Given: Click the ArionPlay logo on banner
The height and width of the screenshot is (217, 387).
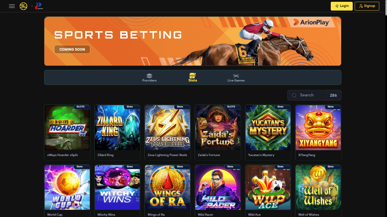Looking at the screenshot, I should tap(311, 22).
